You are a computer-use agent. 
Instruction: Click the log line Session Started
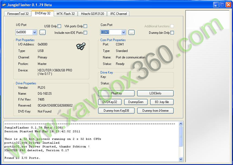(x=42, y=131)
